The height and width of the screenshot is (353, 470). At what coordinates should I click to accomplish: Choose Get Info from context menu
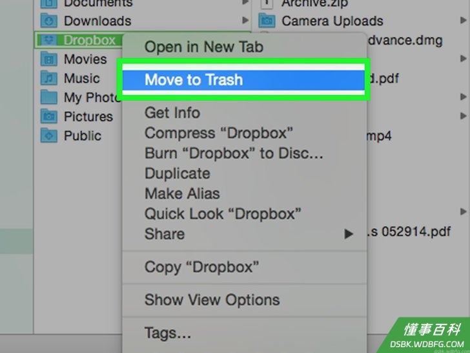[x=244, y=113]
